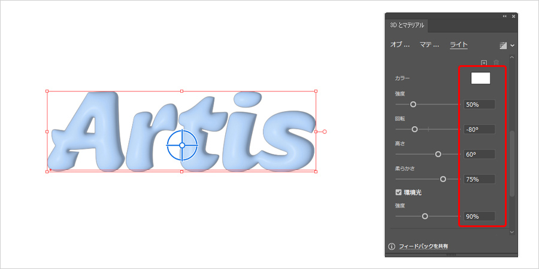Click the light 強度 slider handle

coord(413,104)
